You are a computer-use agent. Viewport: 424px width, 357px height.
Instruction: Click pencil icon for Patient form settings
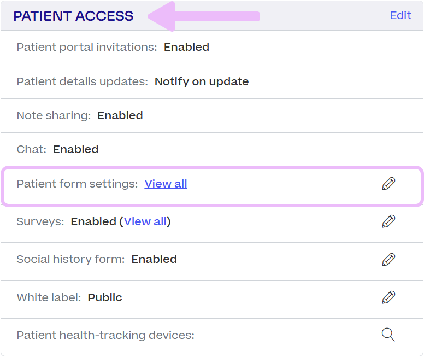[x=388, y=184]
